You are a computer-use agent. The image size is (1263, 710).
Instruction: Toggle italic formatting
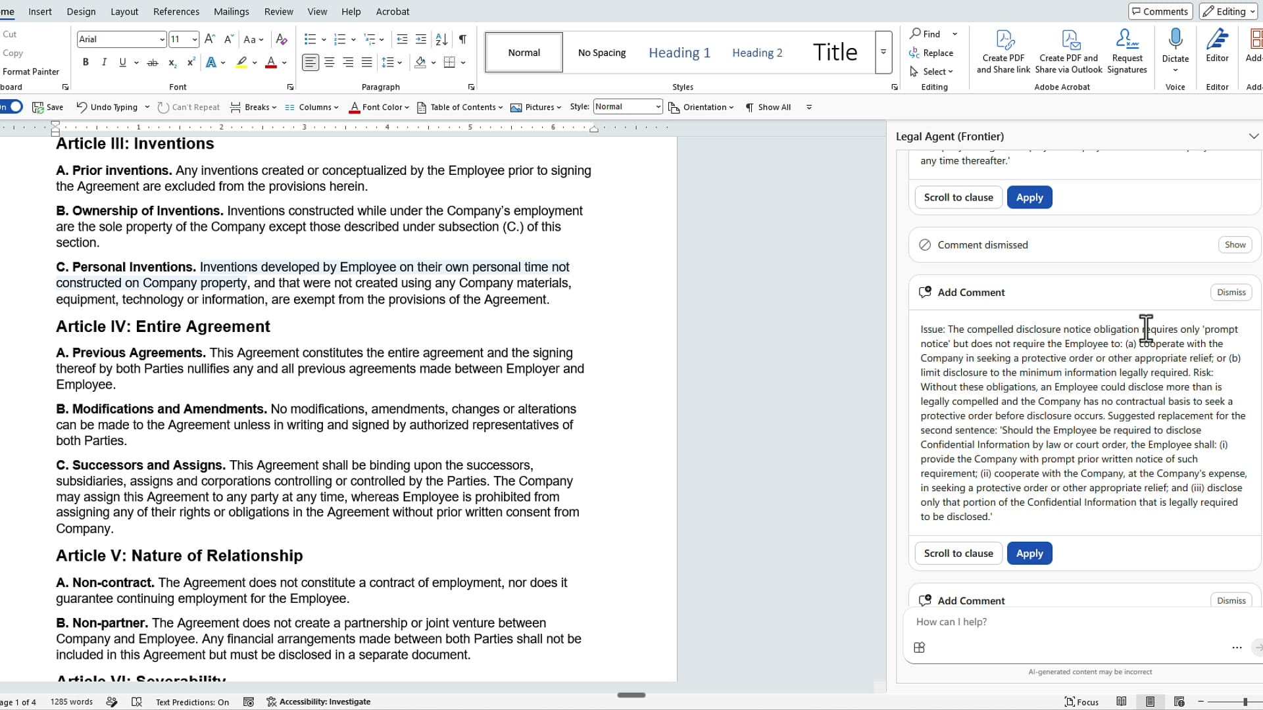[104, 62]
